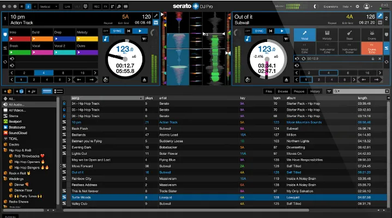Viewport: 392px width, 218px height.
Task: Select All Audio in the crate list
Action: pyautogui.click(x=29, y=105)
